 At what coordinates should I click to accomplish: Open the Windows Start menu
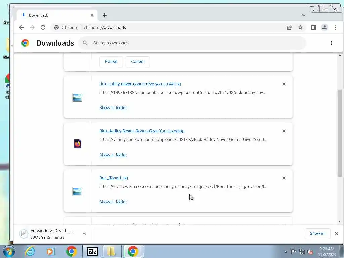pyautogui.click(x=9, y=252)
